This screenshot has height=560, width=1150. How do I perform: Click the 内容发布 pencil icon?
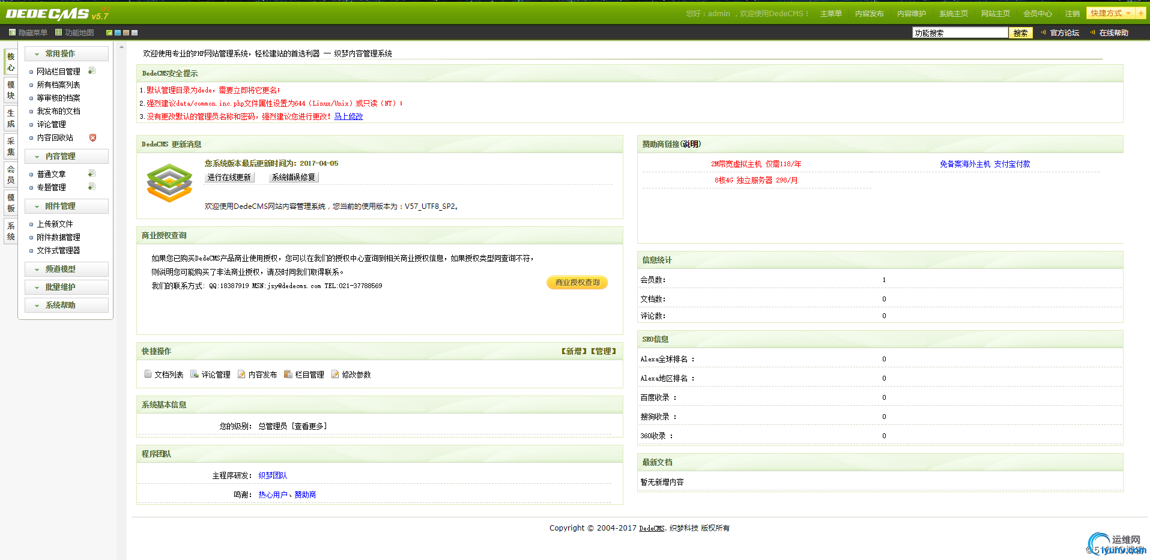[241, 374]
